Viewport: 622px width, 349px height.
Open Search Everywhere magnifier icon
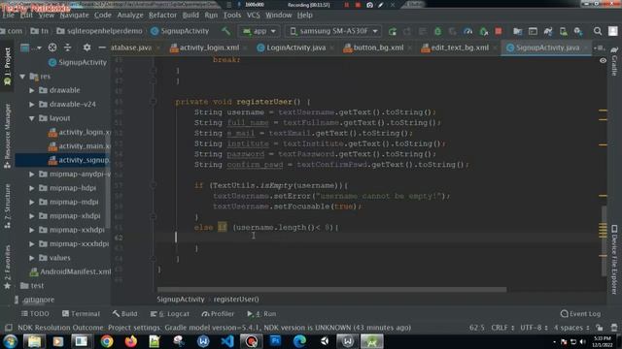coord(598,31)
